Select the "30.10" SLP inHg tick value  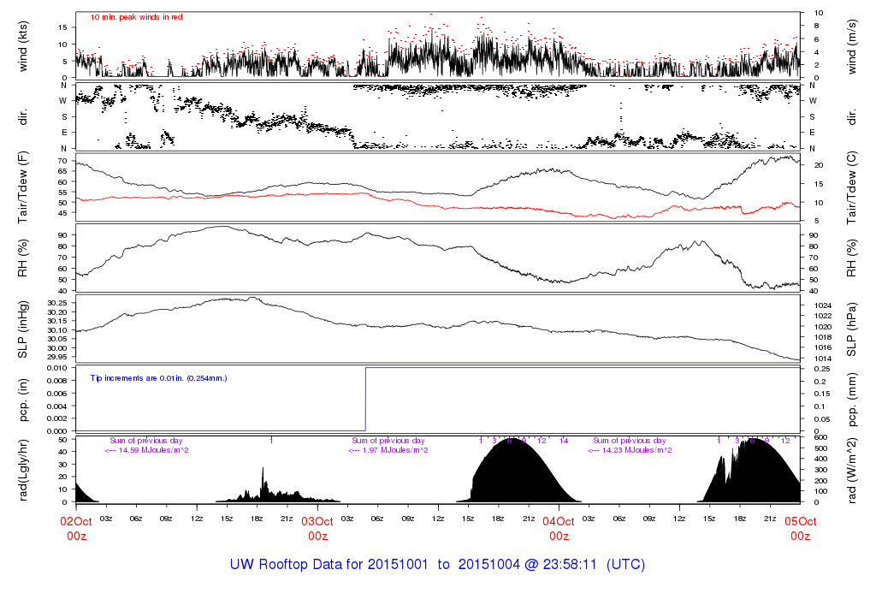pyautogui.click(x=57, y=329)
